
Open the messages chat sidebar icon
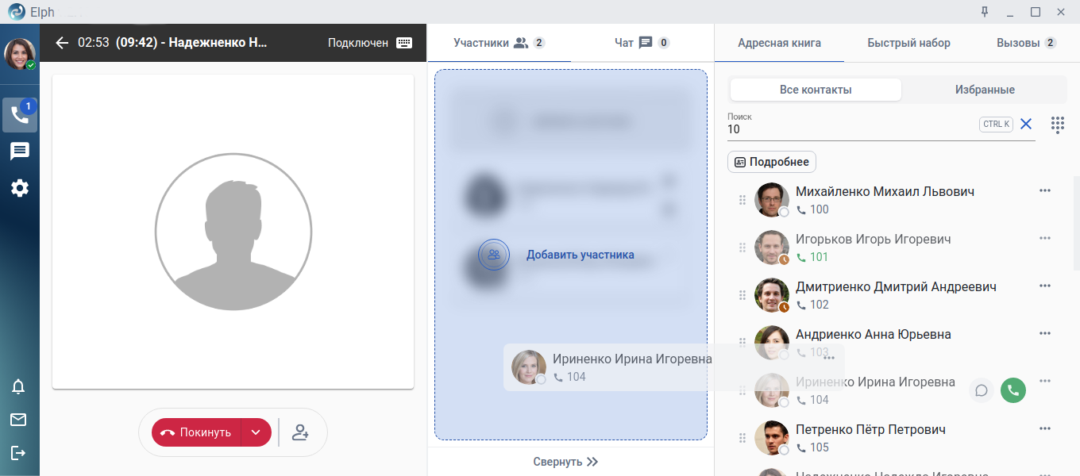point(19,152)
